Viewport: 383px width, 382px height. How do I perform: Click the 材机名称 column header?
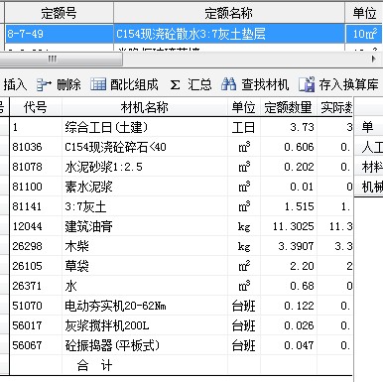pos(145,107)
